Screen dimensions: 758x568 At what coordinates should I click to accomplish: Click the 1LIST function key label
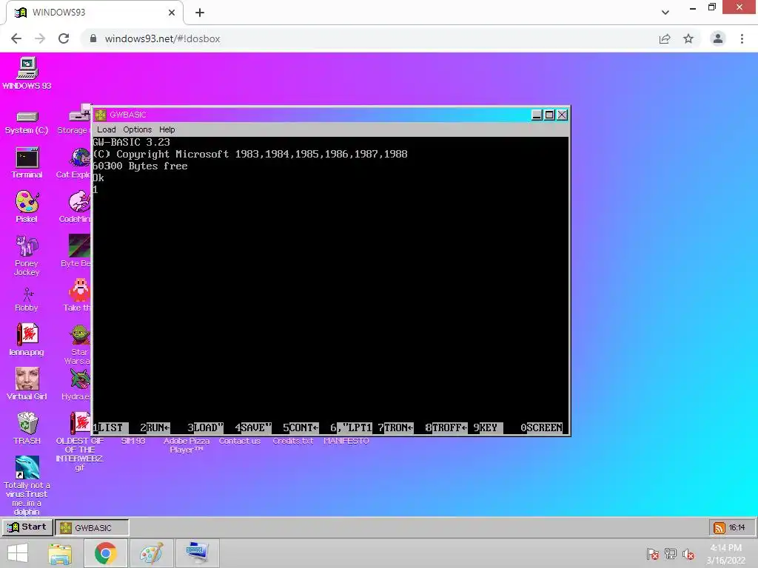(x=111, y=428)
